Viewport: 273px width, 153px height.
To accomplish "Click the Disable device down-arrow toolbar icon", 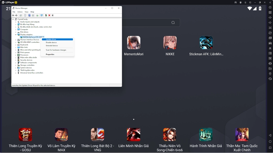I will coord(53,15).
